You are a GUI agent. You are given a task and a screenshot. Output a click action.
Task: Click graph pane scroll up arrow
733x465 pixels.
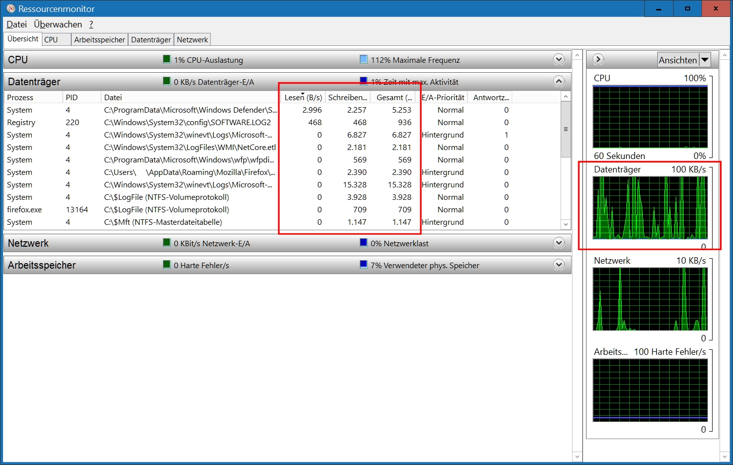click(x=725, y=55)
